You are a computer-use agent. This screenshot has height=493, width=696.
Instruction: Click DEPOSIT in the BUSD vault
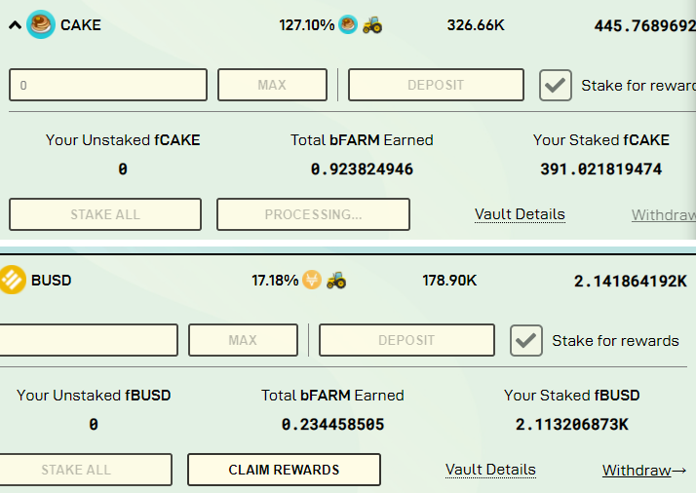pos(406,340)
